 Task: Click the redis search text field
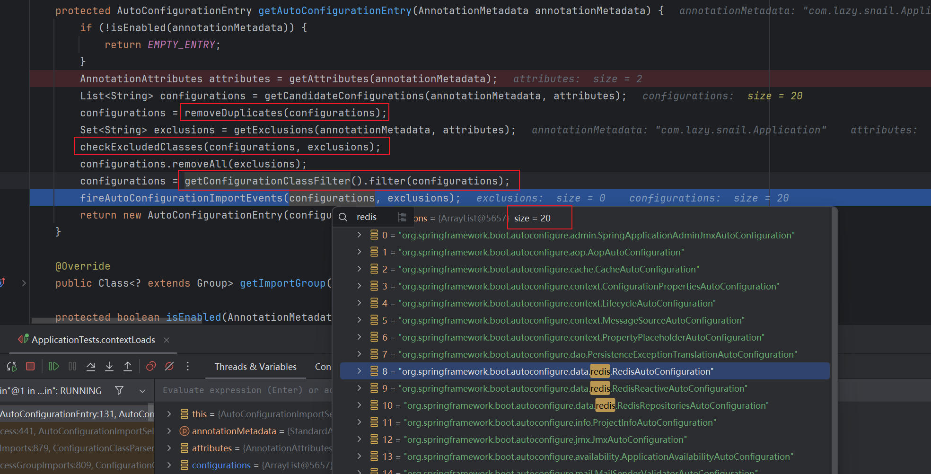pyautogui.click(x=367, y=217)
